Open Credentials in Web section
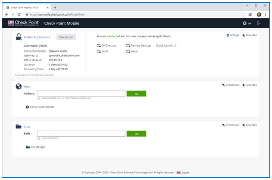This screenshot has height=180, width=272. click(231, 85)
